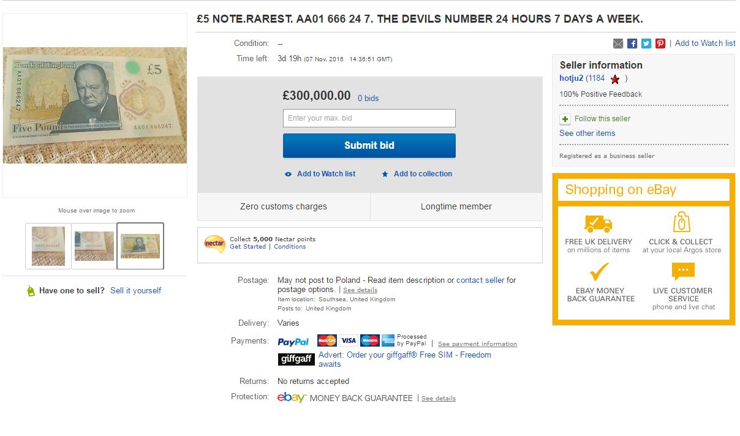Click the star icon beside Add to collection
This screenshot has width=740, height=436.
385,174
